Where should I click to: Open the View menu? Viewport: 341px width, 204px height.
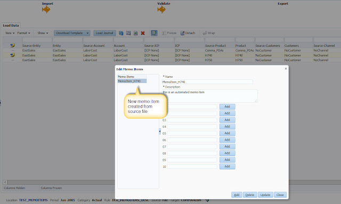(10, 33)
